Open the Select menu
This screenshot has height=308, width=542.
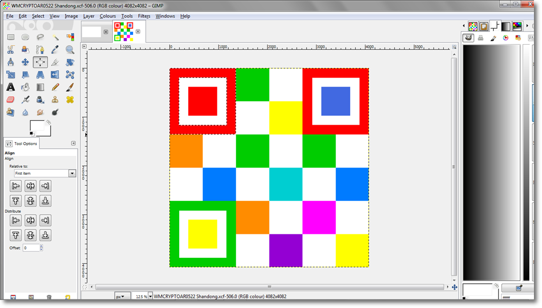(x=38, y=16)
